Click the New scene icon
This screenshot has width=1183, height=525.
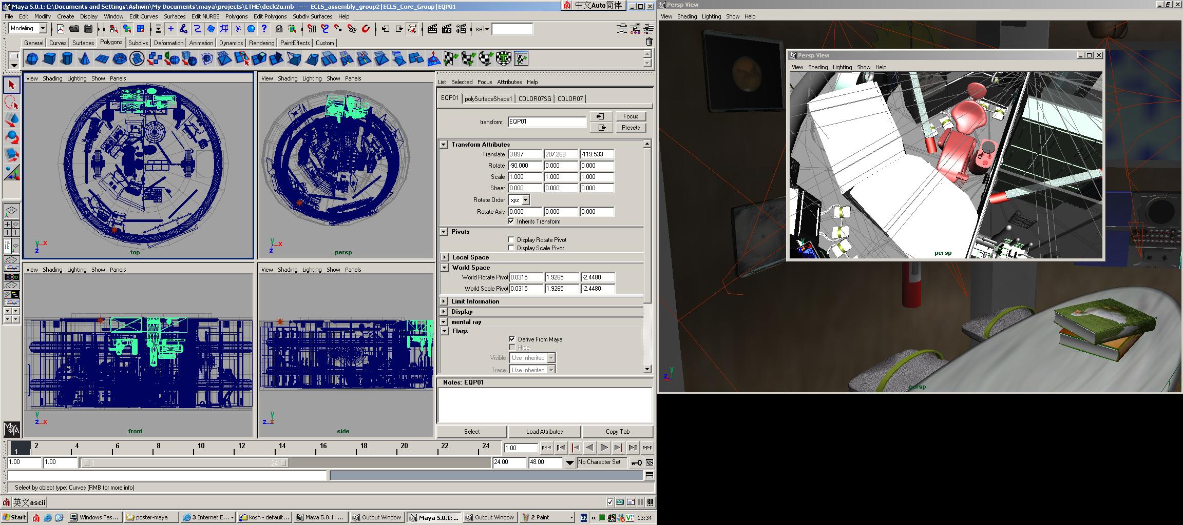pyautogui.click(x=60, y=29)
